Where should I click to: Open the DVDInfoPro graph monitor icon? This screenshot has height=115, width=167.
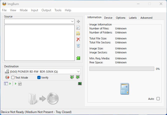click(80, 84)
